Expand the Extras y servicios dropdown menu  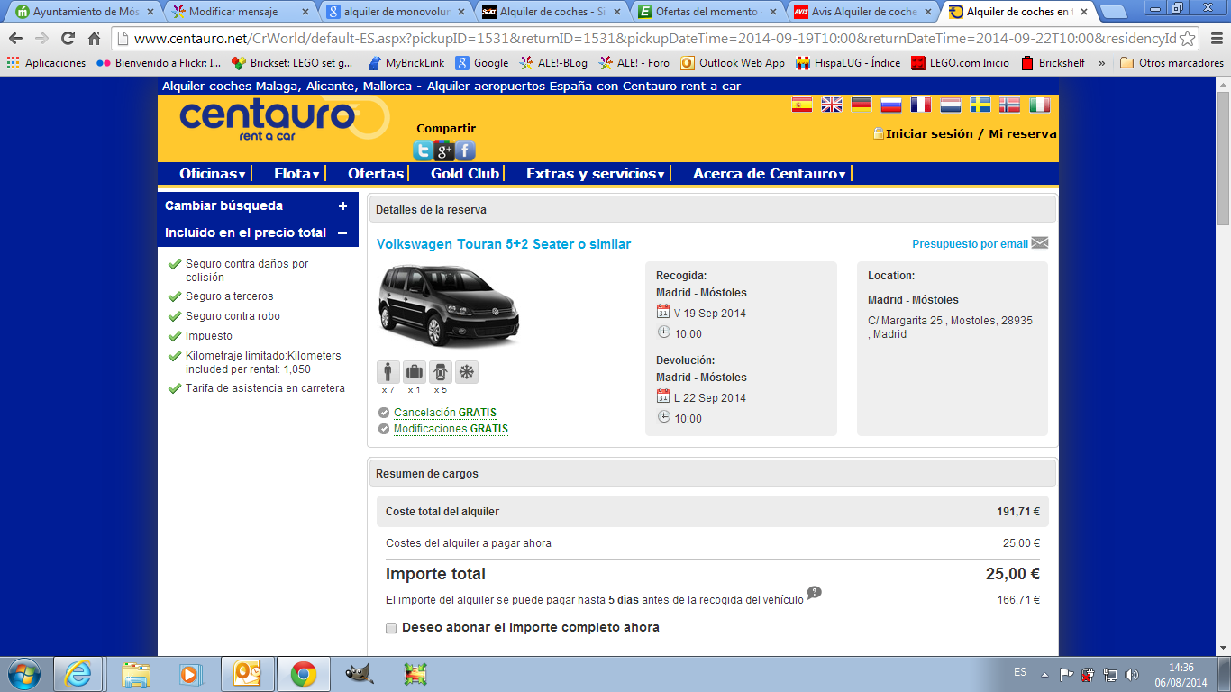pos(596,174)
